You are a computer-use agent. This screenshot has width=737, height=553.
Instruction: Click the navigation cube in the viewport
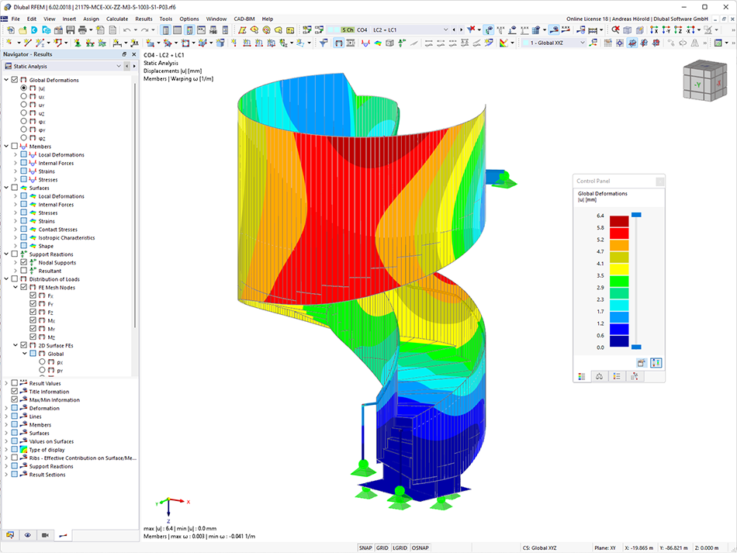pos(705,81)
